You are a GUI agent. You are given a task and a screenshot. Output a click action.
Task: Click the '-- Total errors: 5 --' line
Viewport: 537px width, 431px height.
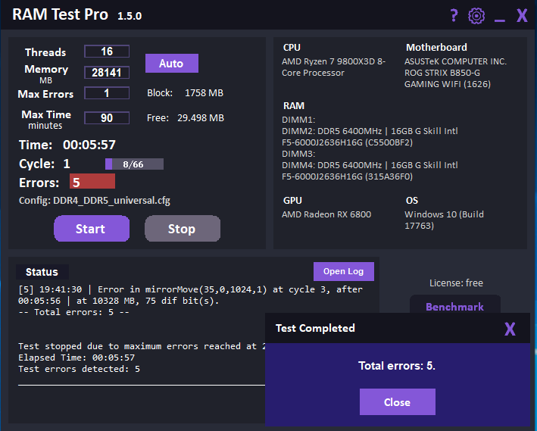coord(73,312)
